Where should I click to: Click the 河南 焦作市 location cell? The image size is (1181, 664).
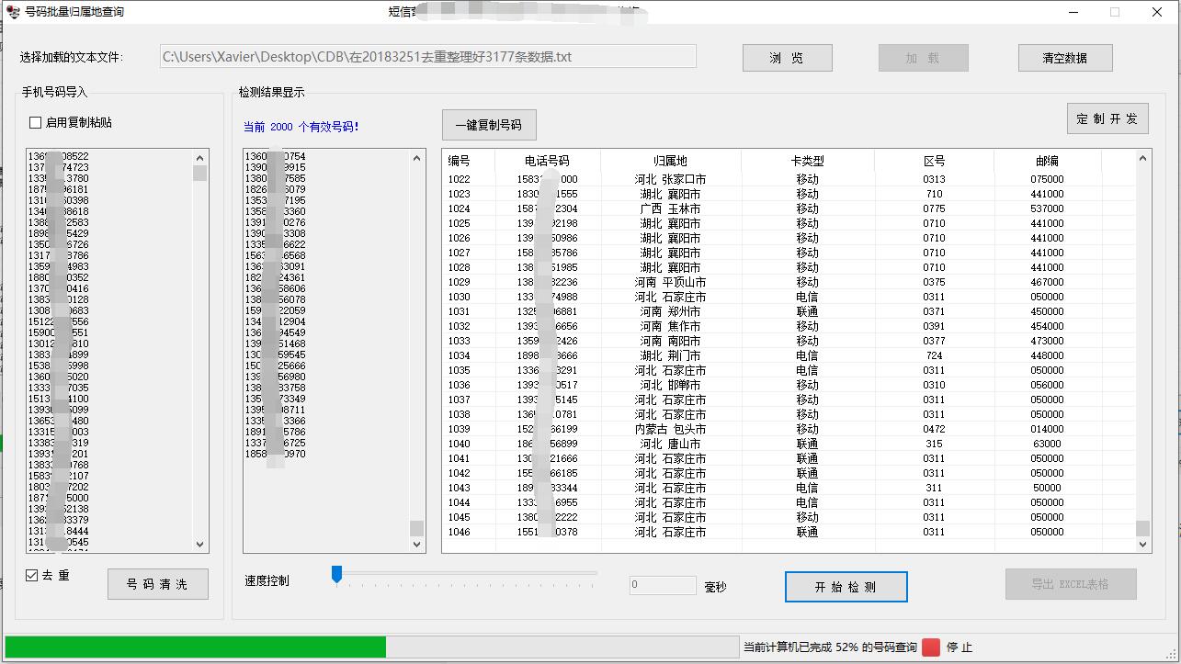[671, 326]
